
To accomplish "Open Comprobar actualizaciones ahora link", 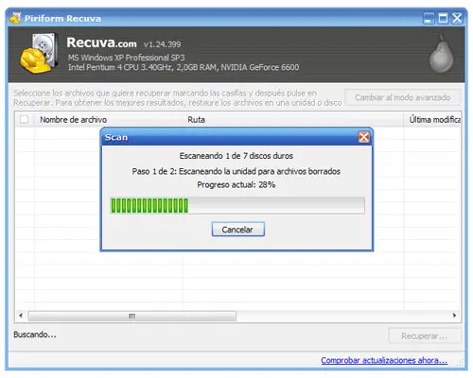I will (384, 360).
